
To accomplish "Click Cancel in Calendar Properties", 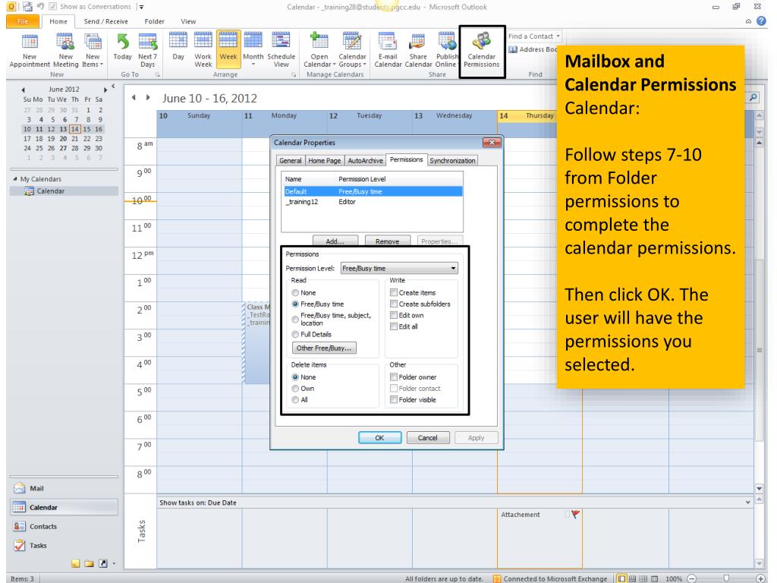I will coord(428,438).
